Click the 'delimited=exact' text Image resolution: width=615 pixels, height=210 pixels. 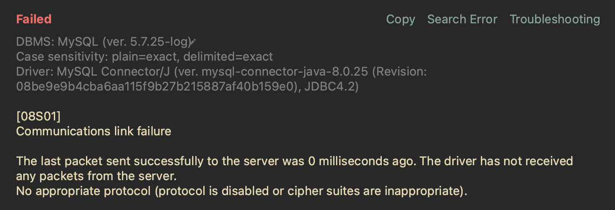[228, 57]
